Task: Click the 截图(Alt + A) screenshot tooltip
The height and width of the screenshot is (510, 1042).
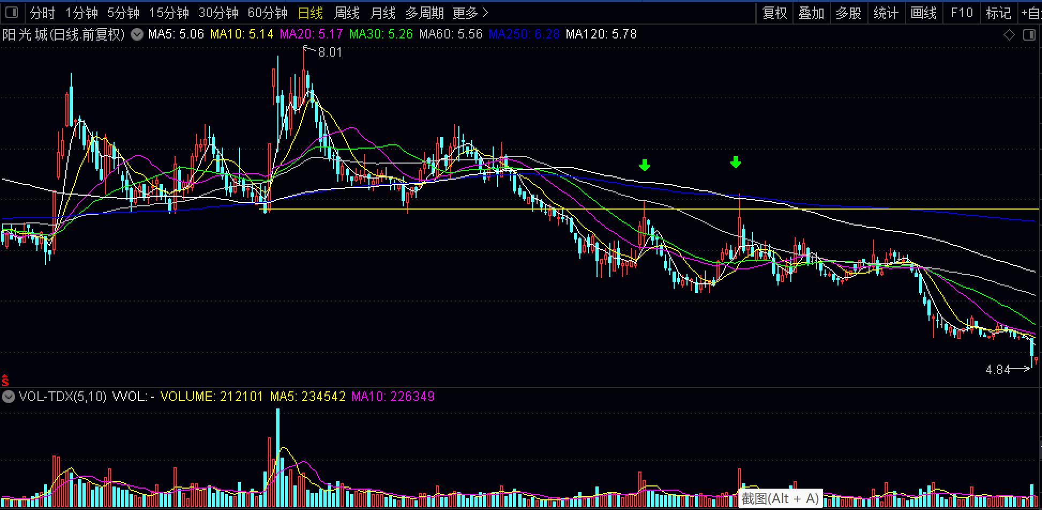Action: [x=780, y=498]
